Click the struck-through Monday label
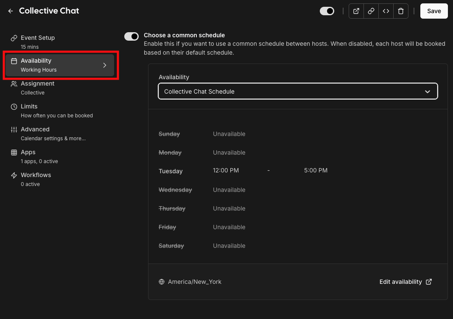Viewport: 453px width, 319px height. pyautogui.click(x=170, y=153)
